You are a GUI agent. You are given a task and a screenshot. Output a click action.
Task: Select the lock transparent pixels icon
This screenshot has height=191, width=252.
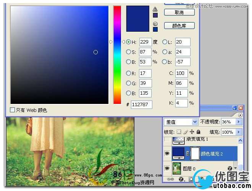coord(179,132)
